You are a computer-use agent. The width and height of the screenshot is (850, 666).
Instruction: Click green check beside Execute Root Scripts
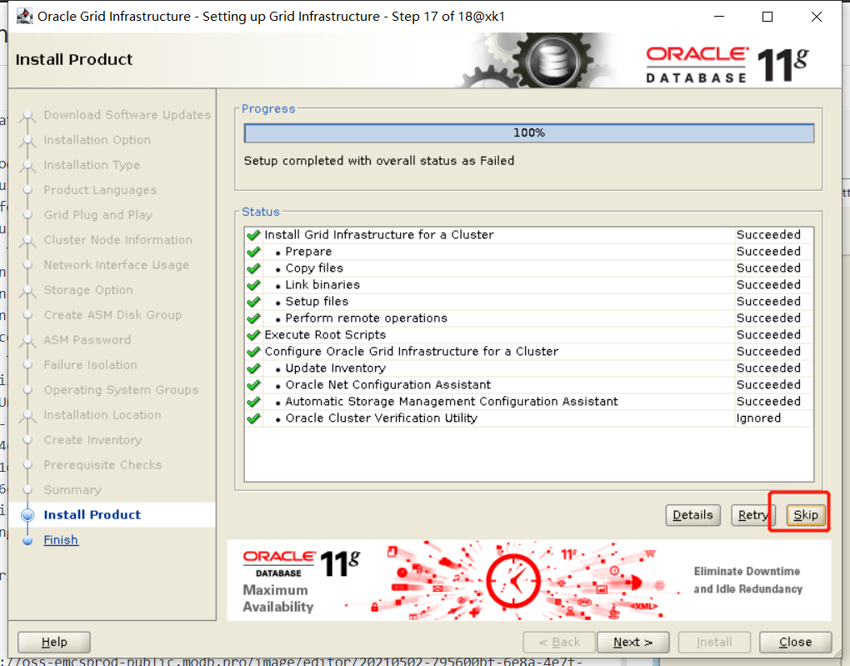253,335
